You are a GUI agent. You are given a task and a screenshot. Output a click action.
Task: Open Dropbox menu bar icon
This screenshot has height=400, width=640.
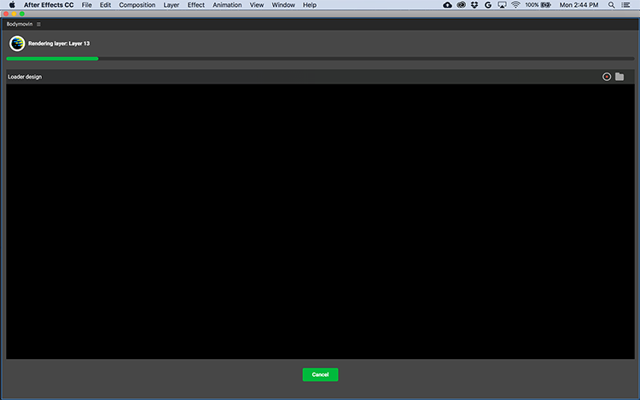click(474, 5)
